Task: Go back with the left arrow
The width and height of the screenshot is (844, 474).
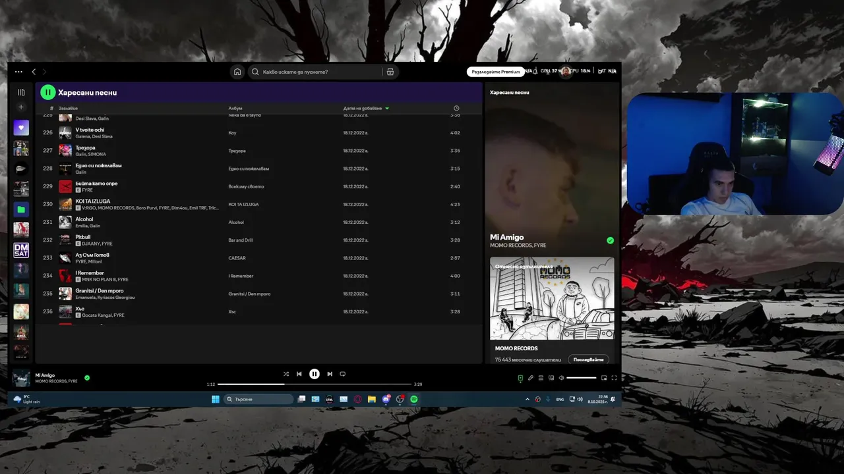Action: point(34,72)
